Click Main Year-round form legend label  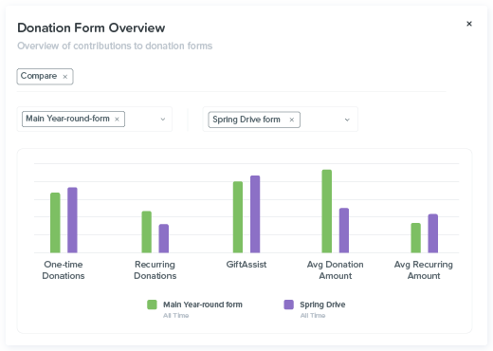[203, 305]
